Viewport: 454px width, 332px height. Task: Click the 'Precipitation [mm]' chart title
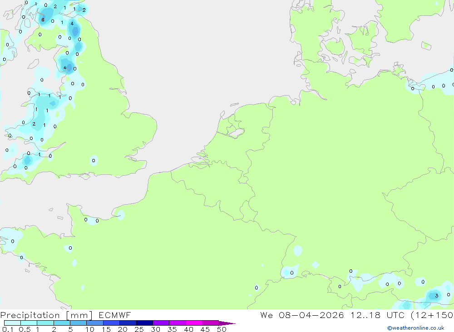[x=46, y=315]
